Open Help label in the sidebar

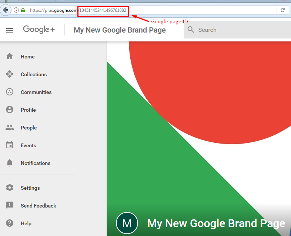click(26, 223)
